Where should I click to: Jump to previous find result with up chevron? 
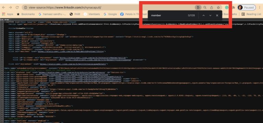click(203, 15)
